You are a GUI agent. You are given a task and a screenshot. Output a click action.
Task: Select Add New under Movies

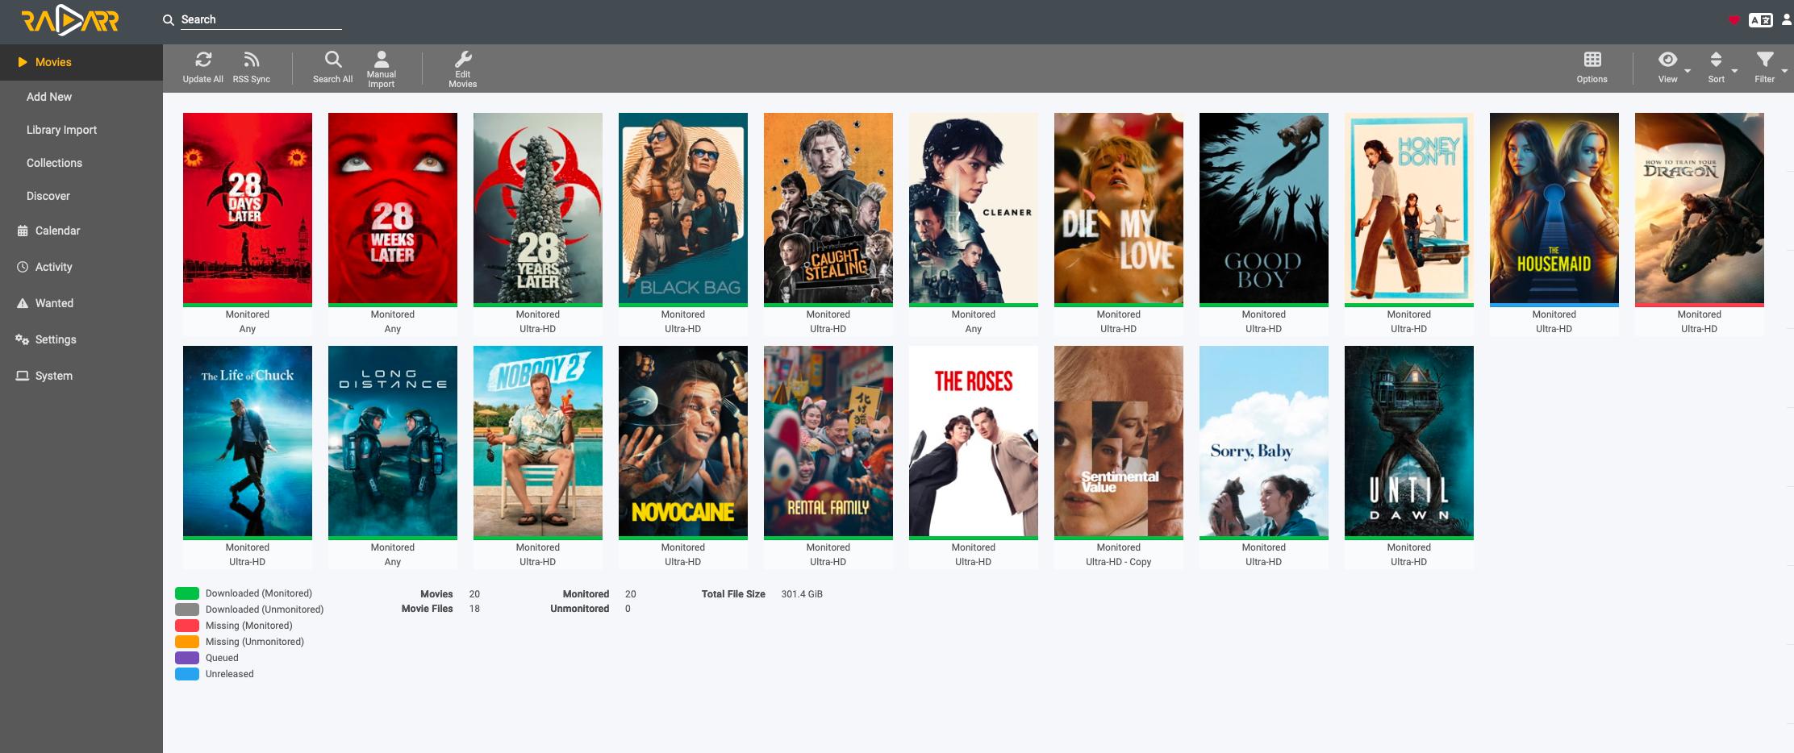coord(49,97)
